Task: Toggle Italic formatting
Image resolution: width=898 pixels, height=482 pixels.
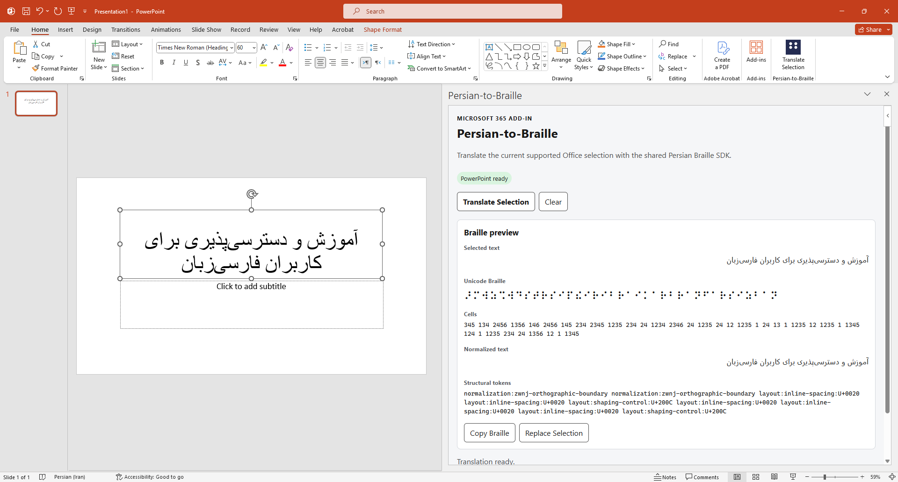Action: (x=174, y=62)
